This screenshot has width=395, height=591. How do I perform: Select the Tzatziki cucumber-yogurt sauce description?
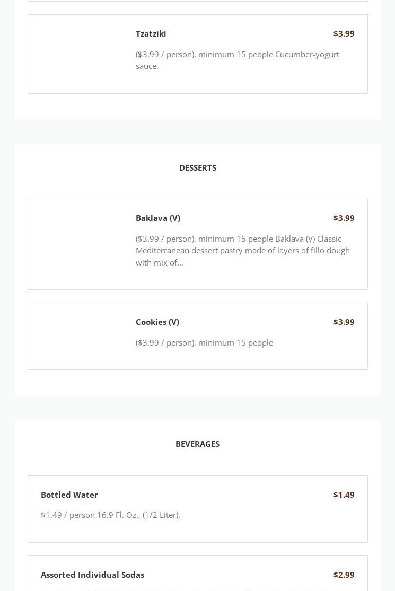pyautogui.click(x=237, y=60)
